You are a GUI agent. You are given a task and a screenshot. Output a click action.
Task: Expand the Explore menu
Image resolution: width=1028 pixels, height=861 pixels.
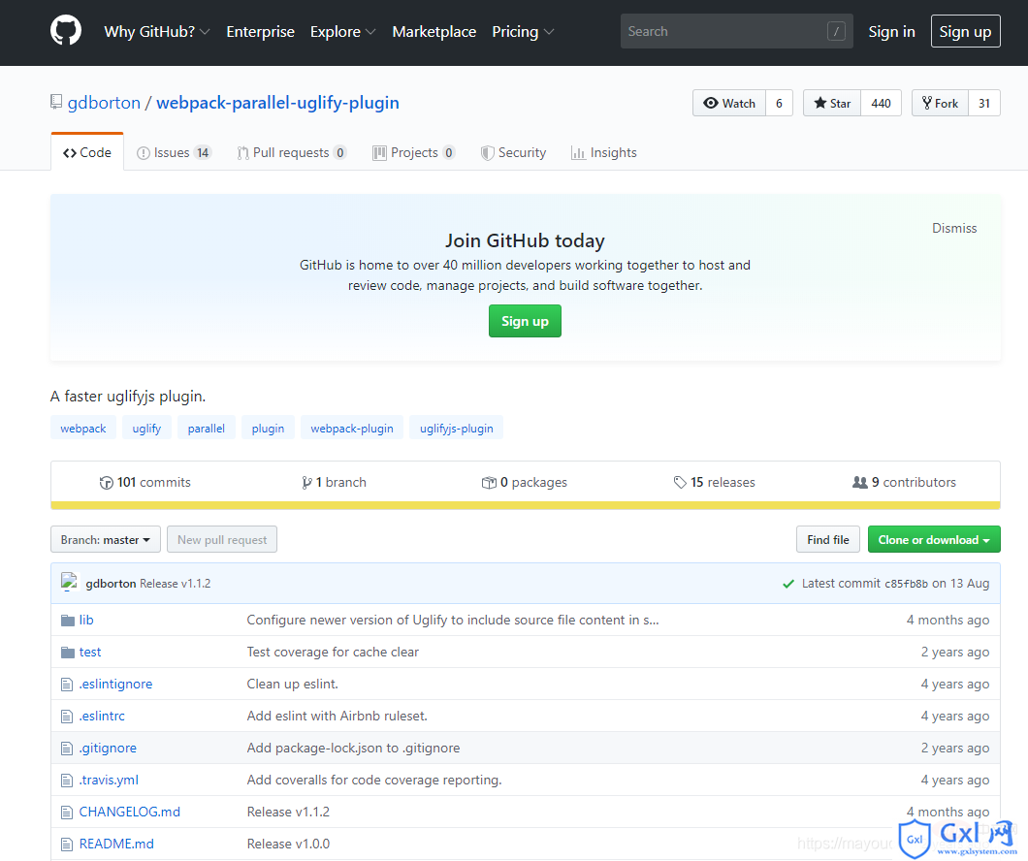tap(342, 31)
